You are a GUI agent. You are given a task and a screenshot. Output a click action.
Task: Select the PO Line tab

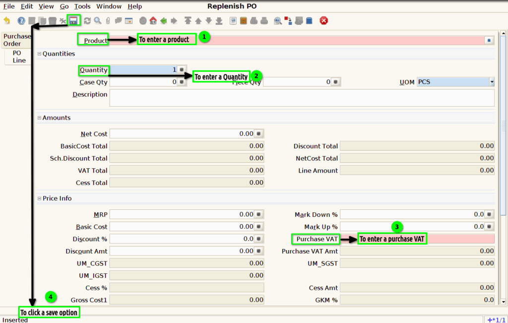click(x=19, y=57)
